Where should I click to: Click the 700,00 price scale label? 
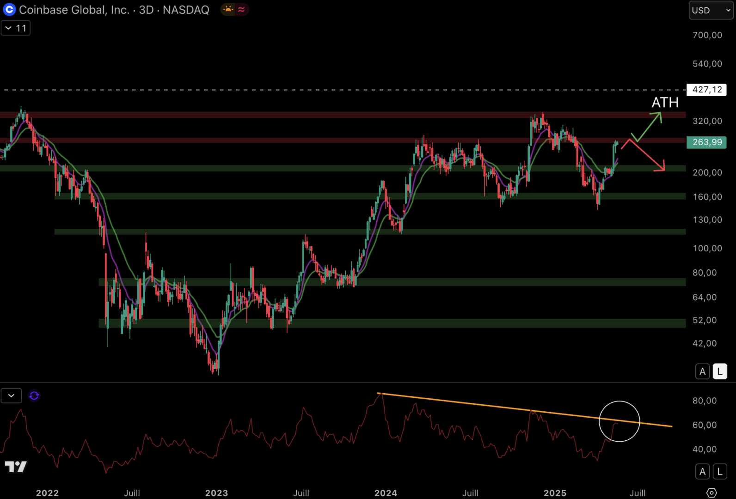coord(707,35)
